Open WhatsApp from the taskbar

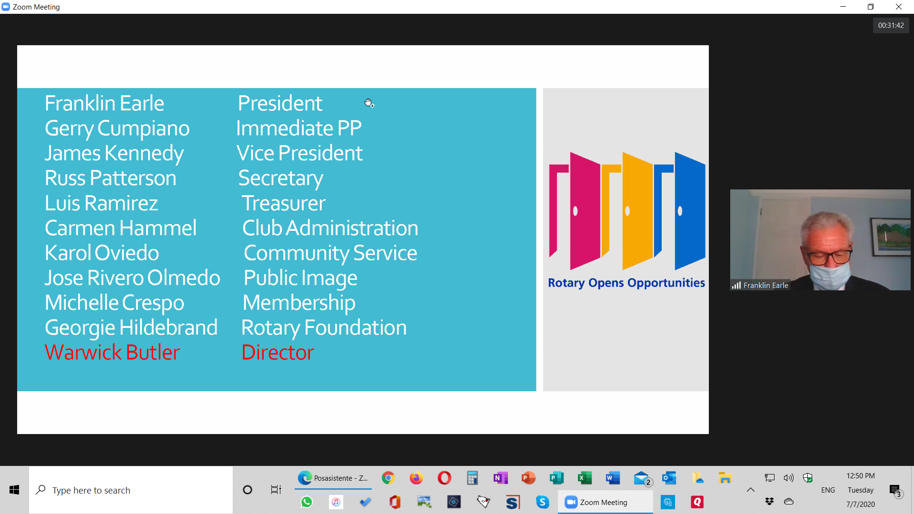coord(307,502)
